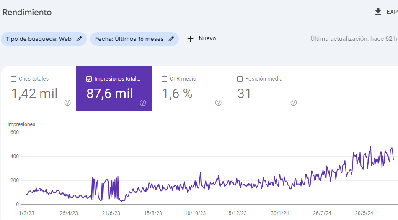Enable the CTR medio checkbox
Screen dimensions: 398x220
[x=164, y=79]
